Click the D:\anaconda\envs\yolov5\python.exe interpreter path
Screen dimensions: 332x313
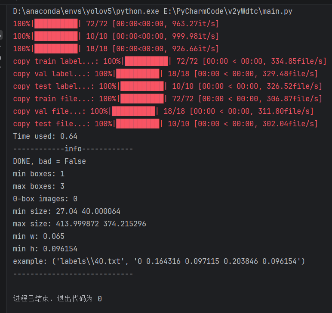(86, 11)
